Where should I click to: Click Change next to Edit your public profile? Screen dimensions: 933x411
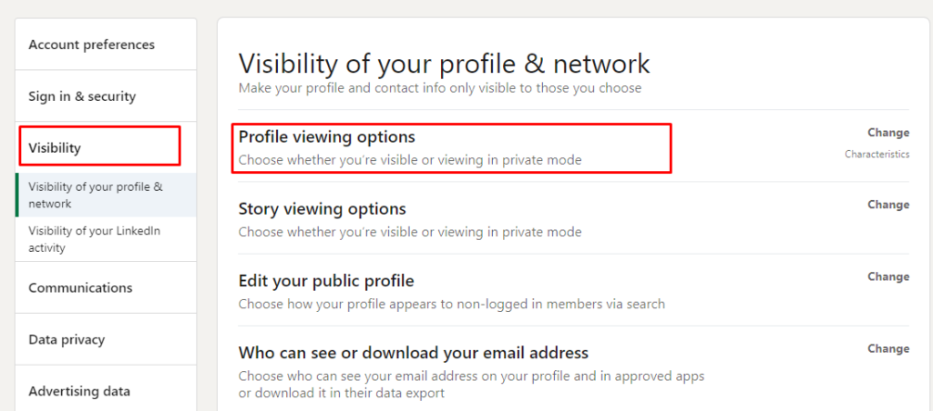(x=888, y=276)
